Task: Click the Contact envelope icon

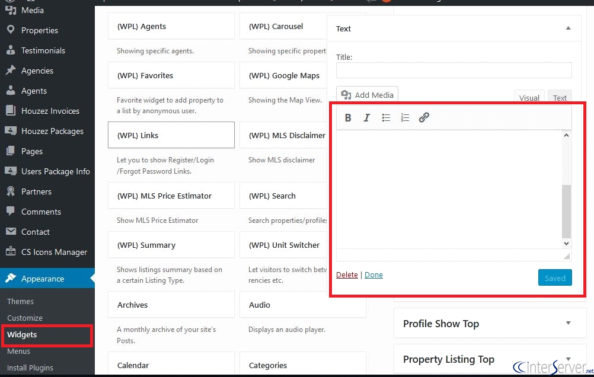Action: coord(11,231)
